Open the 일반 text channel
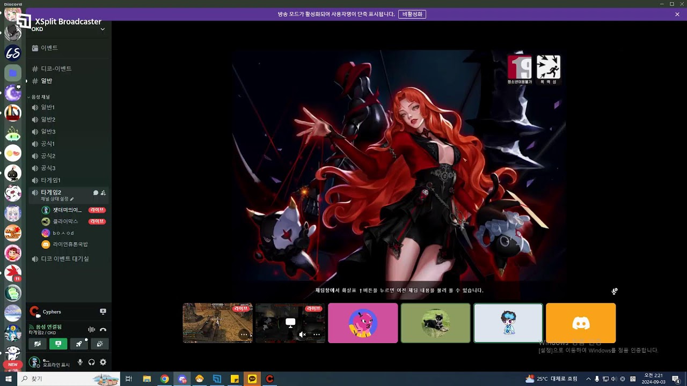687x386 pixels. [x=69, y=81]
